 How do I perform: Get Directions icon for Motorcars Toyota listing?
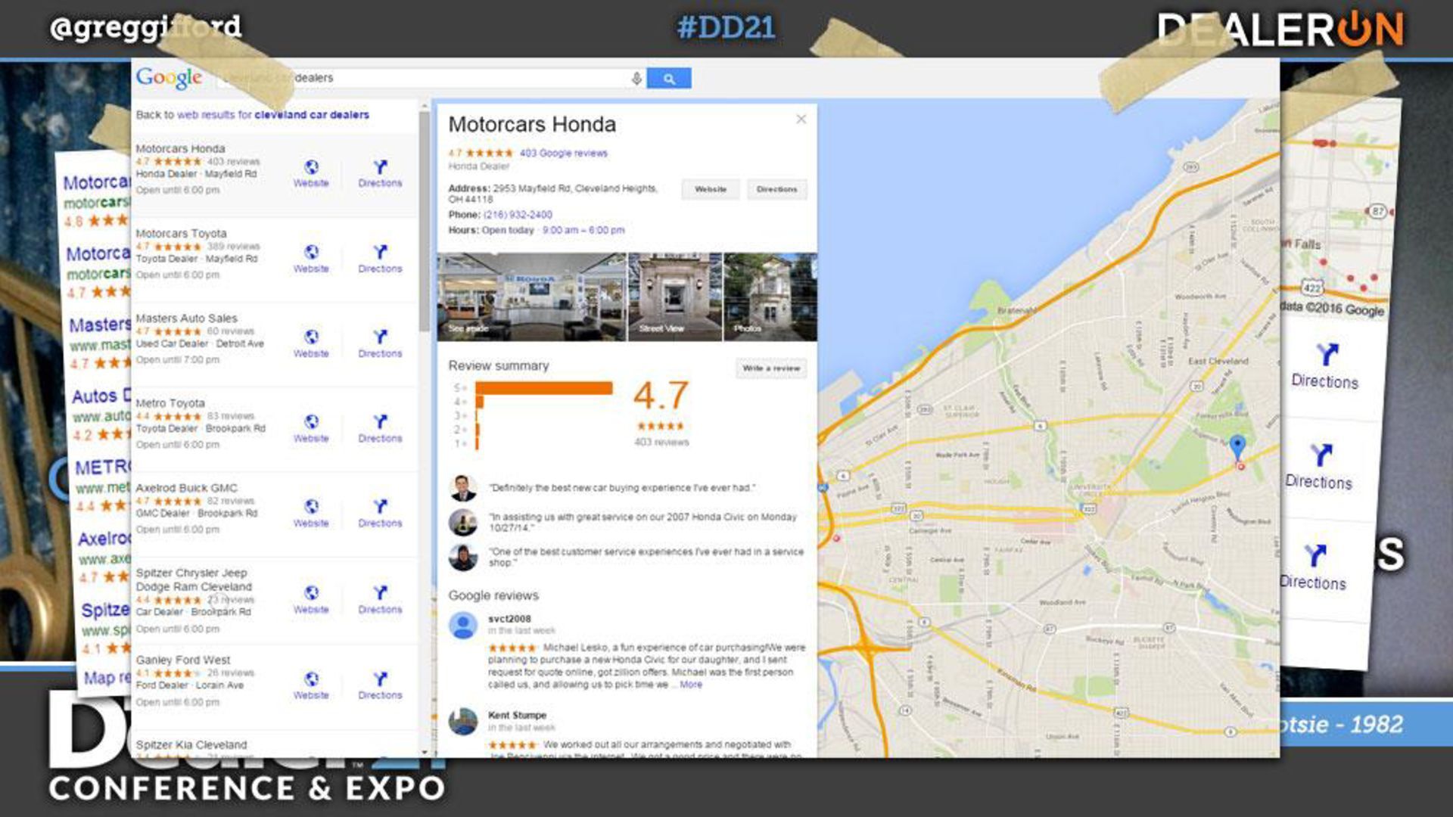380,252
